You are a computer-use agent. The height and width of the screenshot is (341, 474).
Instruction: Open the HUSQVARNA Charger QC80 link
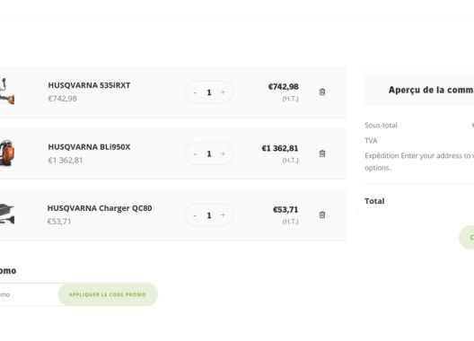tap(100, 208)
